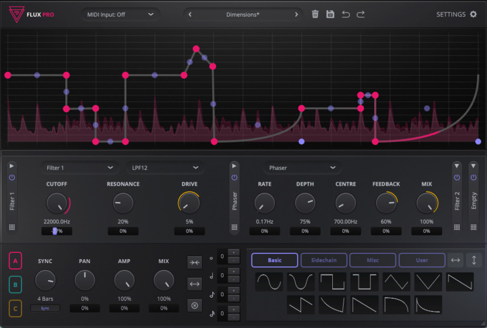The height and width of the screenshot is (328, 487).
Task: Save the preset with the floppy disk icon
Action: coord(330,14)
